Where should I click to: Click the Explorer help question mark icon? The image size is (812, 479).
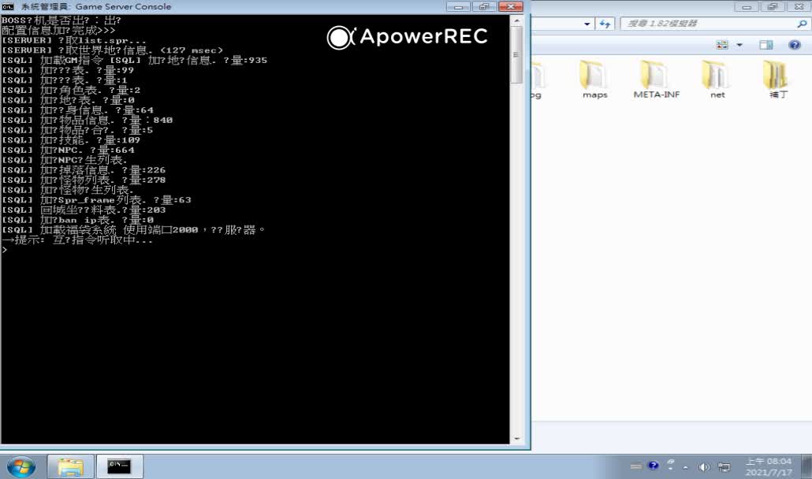[x=795, y=45]
